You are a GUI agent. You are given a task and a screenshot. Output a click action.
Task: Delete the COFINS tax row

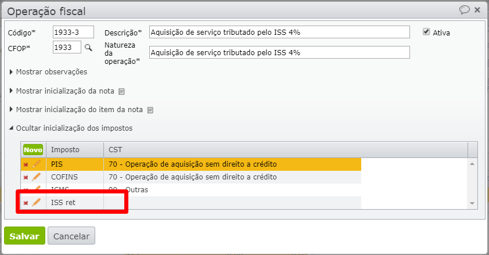point(26,177)
